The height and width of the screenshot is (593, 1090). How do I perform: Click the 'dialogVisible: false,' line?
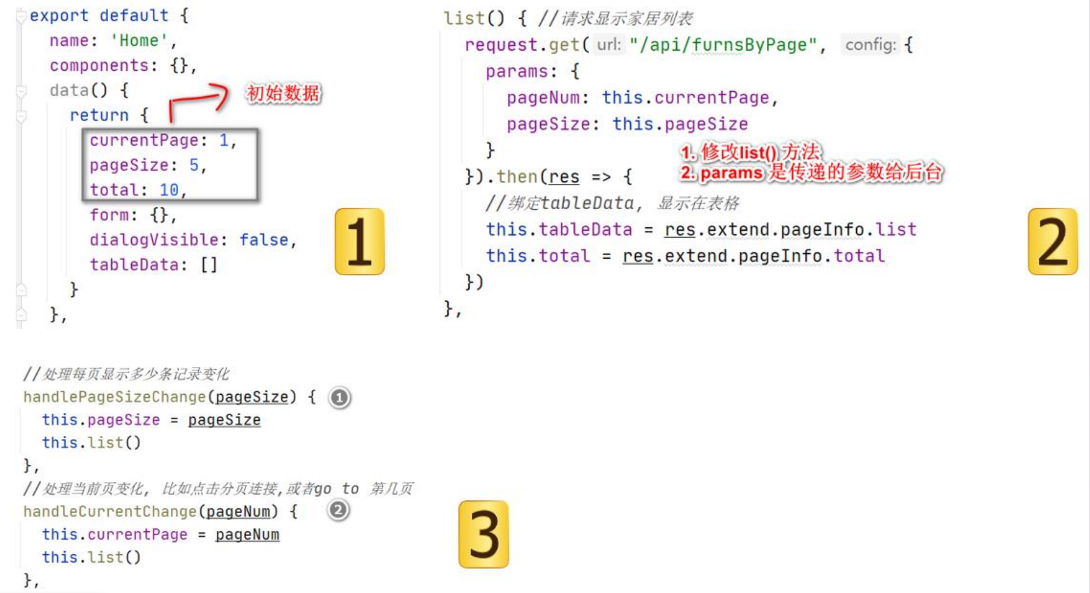coord(193,240)
